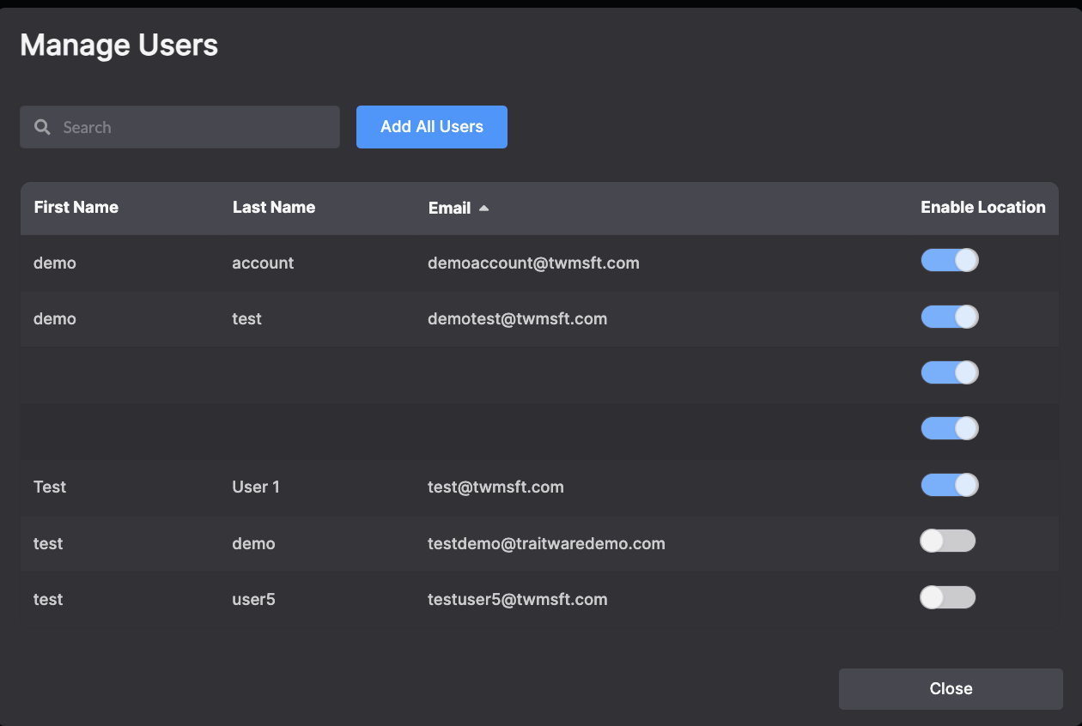Enable location for testuser5@twmsft.com

point(948,597)
